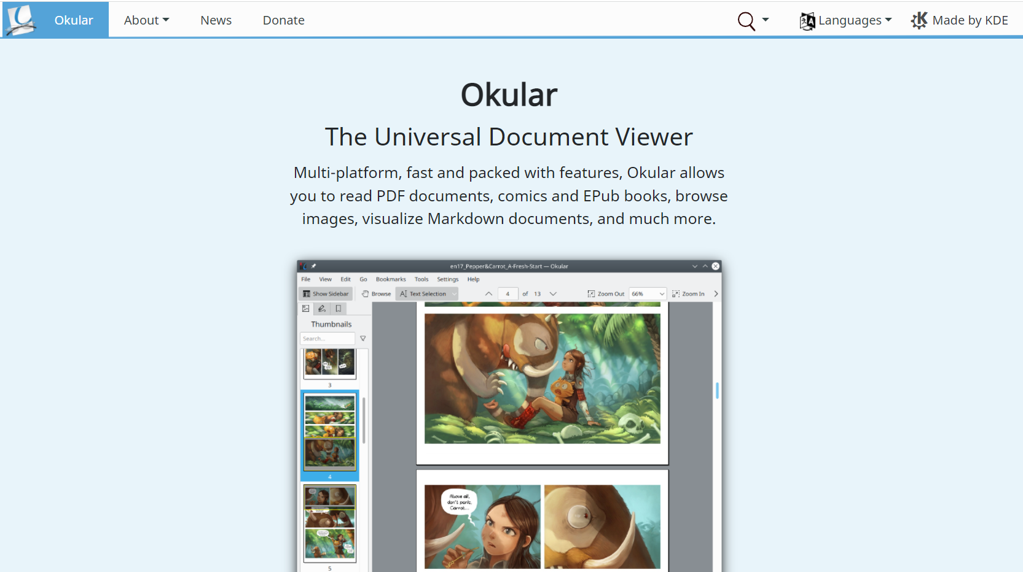Click the next page down chevron

click(553, 294)
